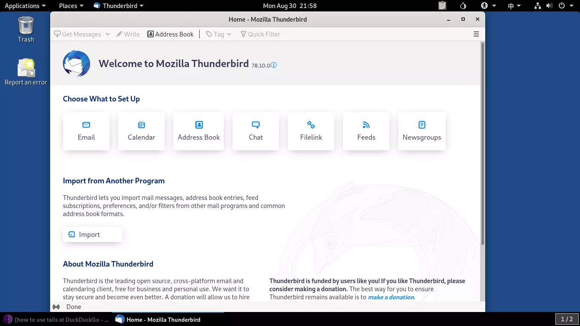Set up Filelink in Thunderbird
The image size is (580, 326).
pyautogui.click(x=311, y=131)
